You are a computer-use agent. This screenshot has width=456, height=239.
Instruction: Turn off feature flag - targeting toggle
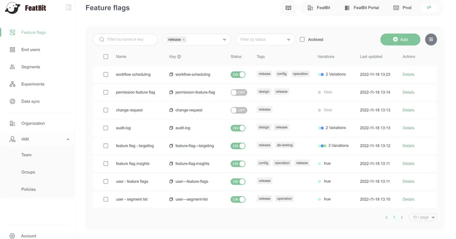pos(238,146)
